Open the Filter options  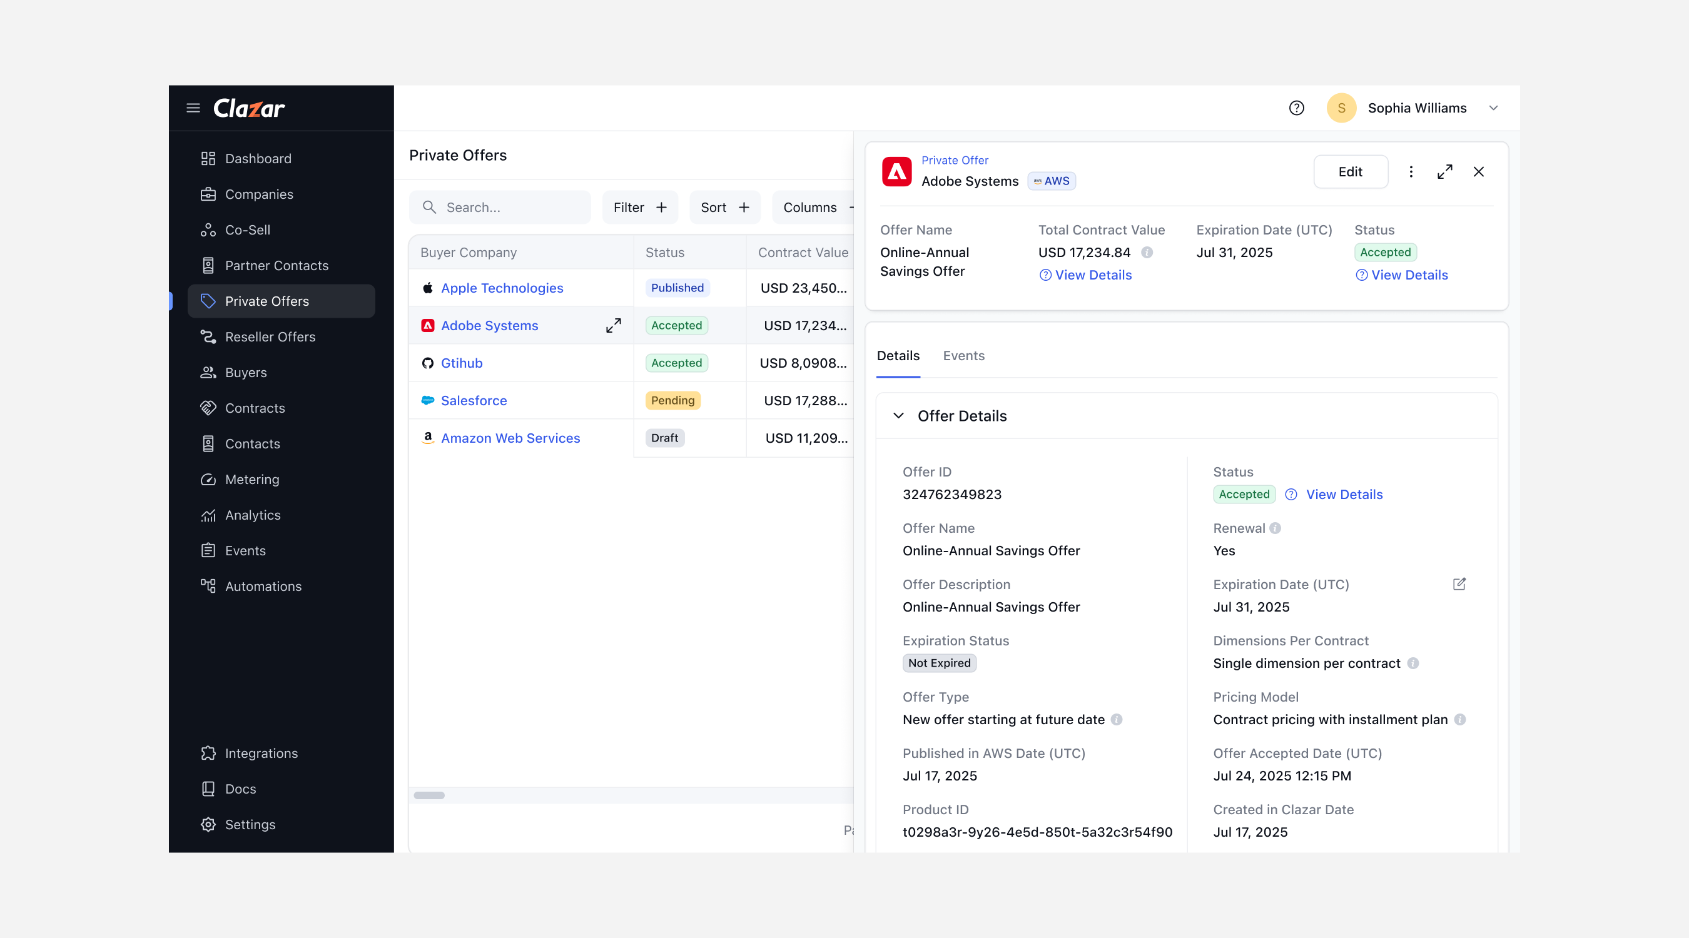click(x=640, y=207)
